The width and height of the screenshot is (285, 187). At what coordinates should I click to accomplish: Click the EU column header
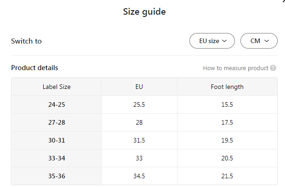click(139, 87)
